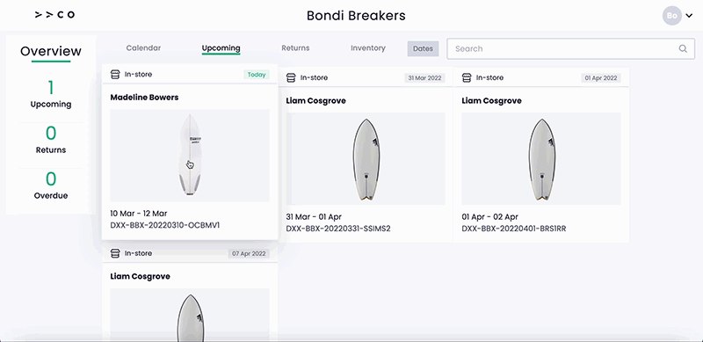Switch to the Calendar tab
703x342 pixels.
tap(143, 48)
